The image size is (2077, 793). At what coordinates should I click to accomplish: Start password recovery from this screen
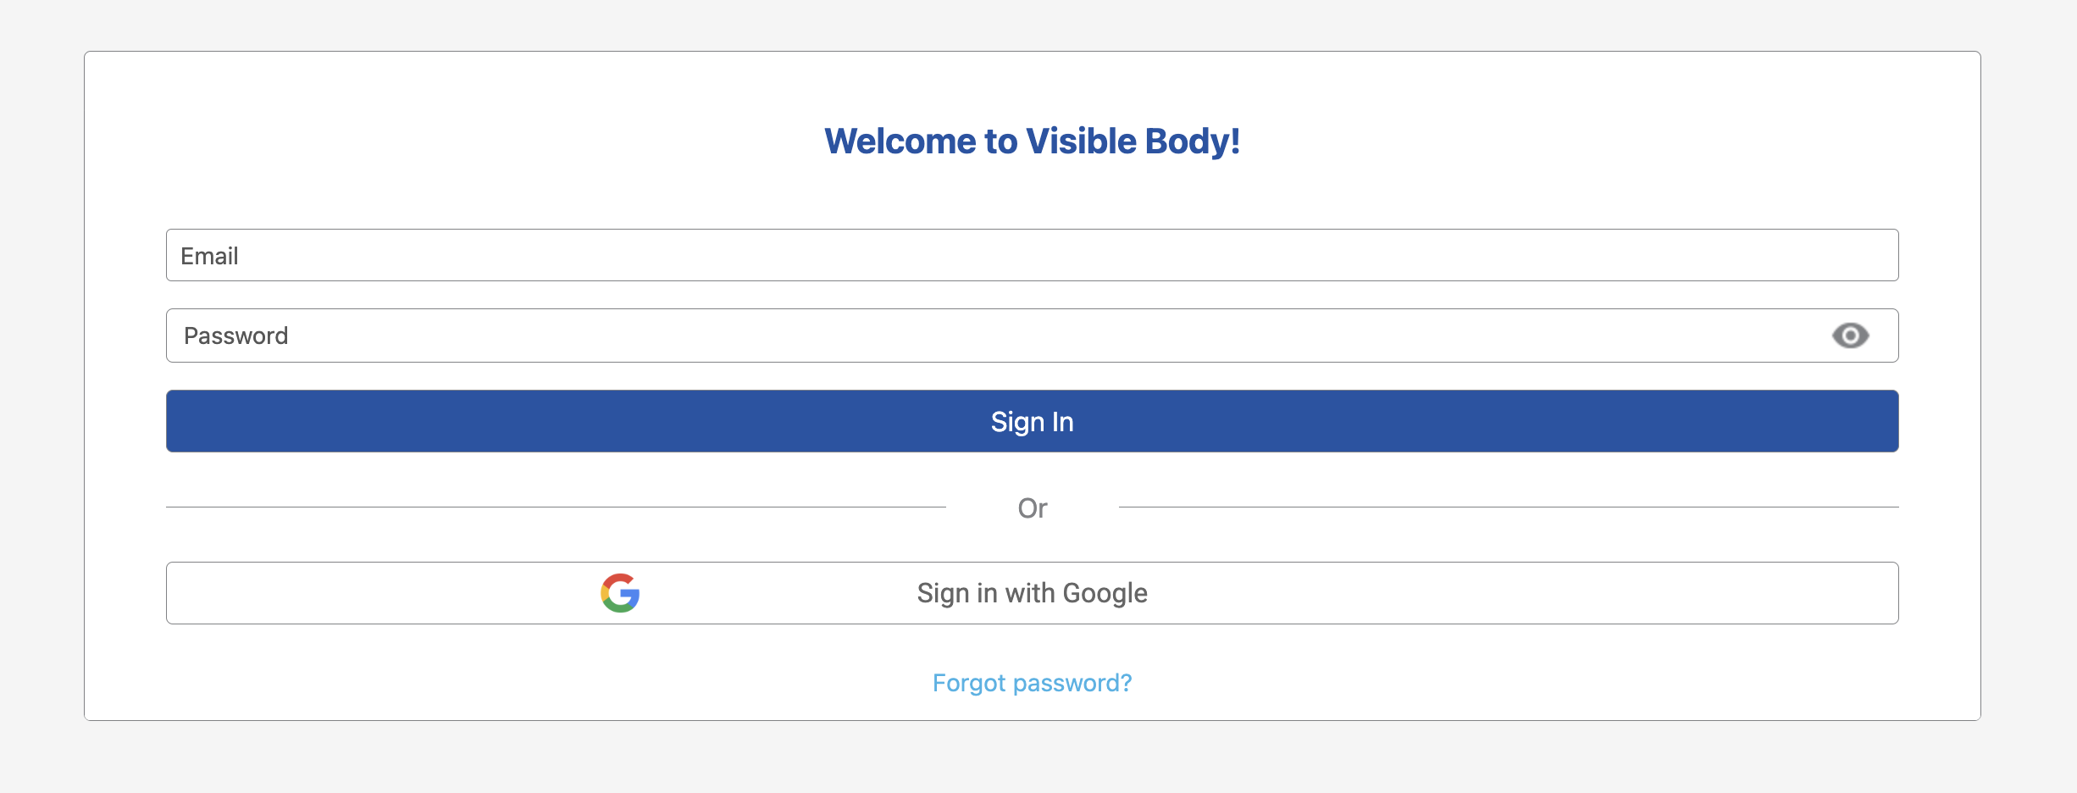tap(1032, 682)
